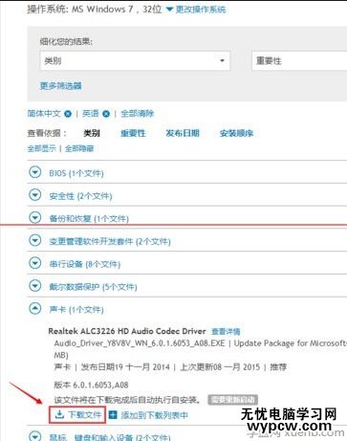347x441 pixels.
Task: Sort view by 重要性
Action: [x=133, y=133]
